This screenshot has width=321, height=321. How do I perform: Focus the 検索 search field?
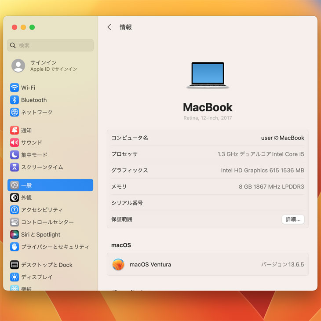[51, 45]
